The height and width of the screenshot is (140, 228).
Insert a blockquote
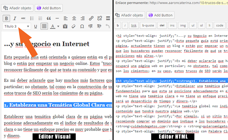pos(49,18)
